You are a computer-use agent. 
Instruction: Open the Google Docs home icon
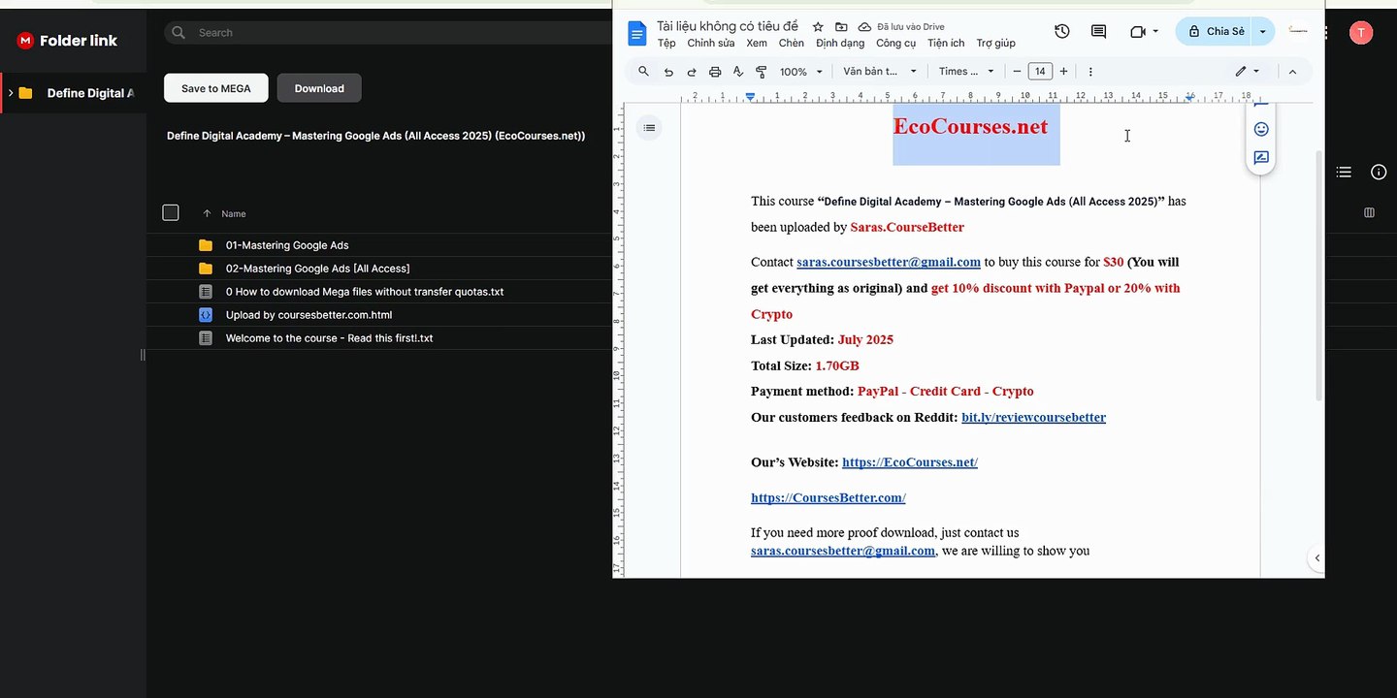[637, 33]
